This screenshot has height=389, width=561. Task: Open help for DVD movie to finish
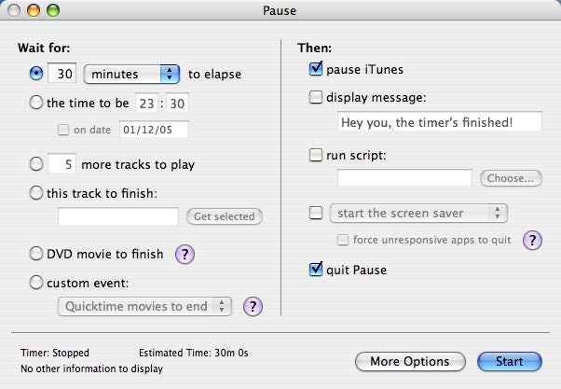(x=185, y=255)
